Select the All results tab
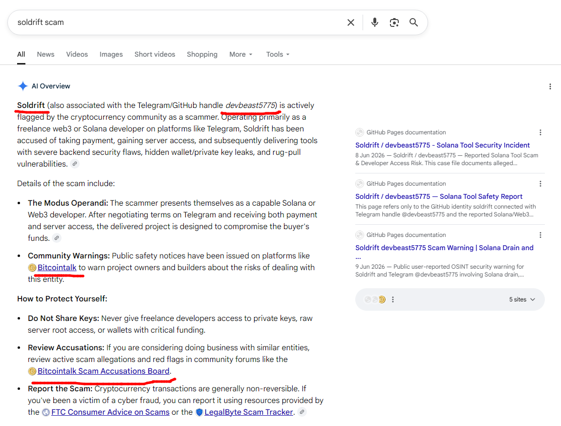This screenshot has width=561, height=426. (21, 54)
